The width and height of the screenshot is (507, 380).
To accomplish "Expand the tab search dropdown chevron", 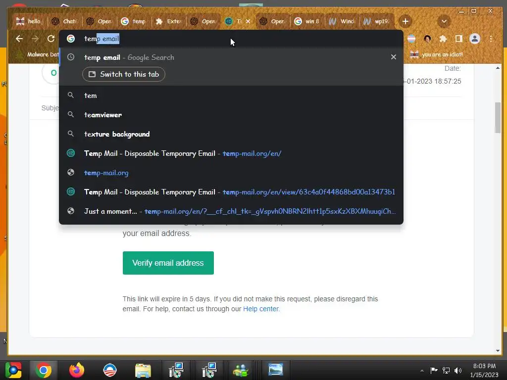I will pyautogui.click(x=444, y=21).
